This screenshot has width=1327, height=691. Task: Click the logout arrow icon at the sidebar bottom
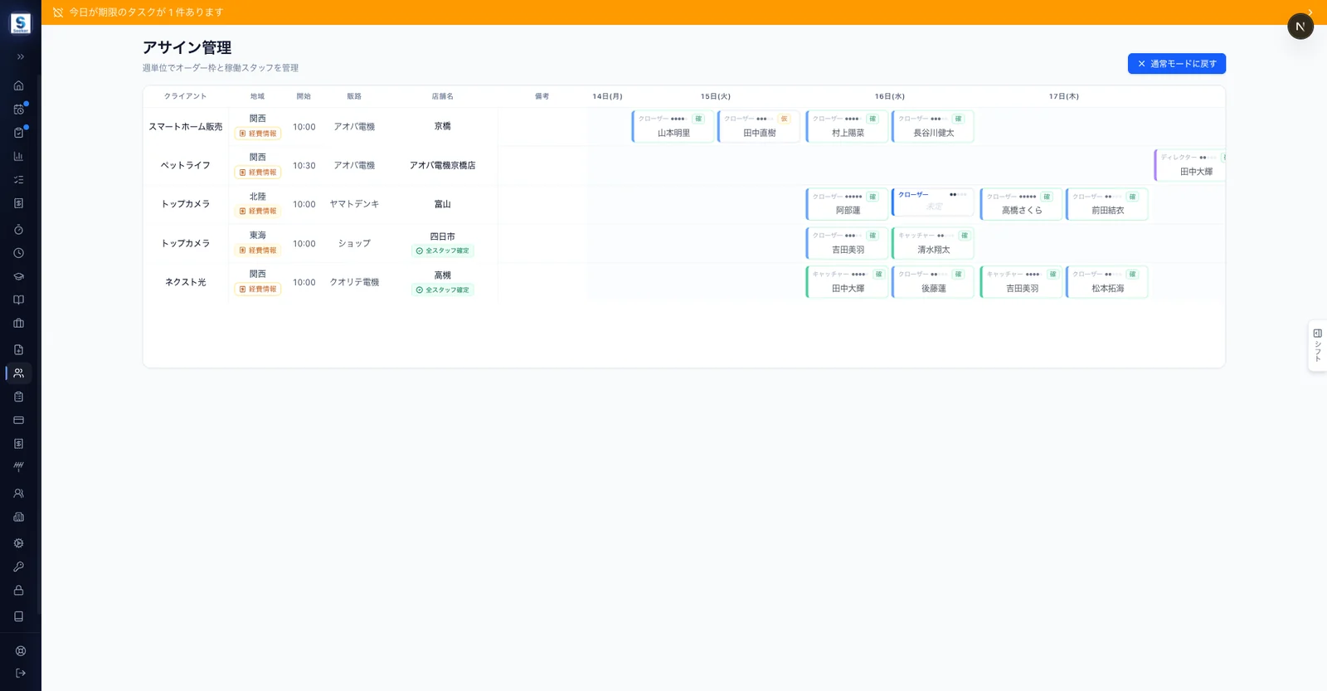coord(20,673)
